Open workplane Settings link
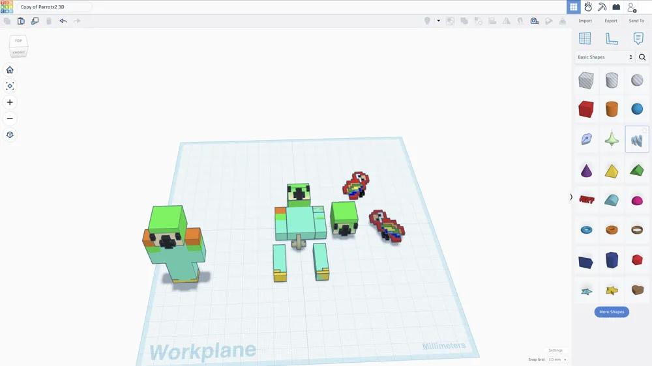The width and height of the screenshot is (652, 366). point(555,350)
